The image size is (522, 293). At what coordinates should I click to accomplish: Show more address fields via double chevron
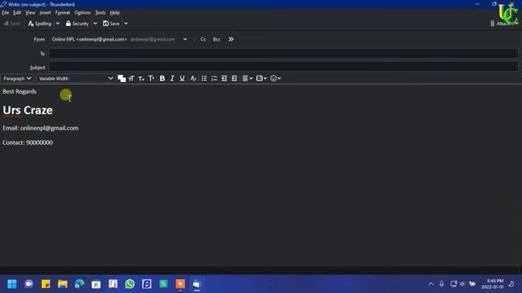(231, 39)
